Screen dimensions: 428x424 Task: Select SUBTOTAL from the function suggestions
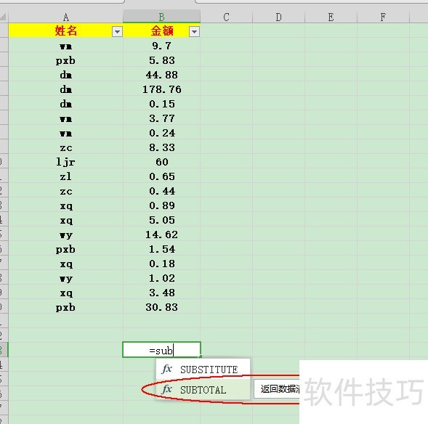203,390
